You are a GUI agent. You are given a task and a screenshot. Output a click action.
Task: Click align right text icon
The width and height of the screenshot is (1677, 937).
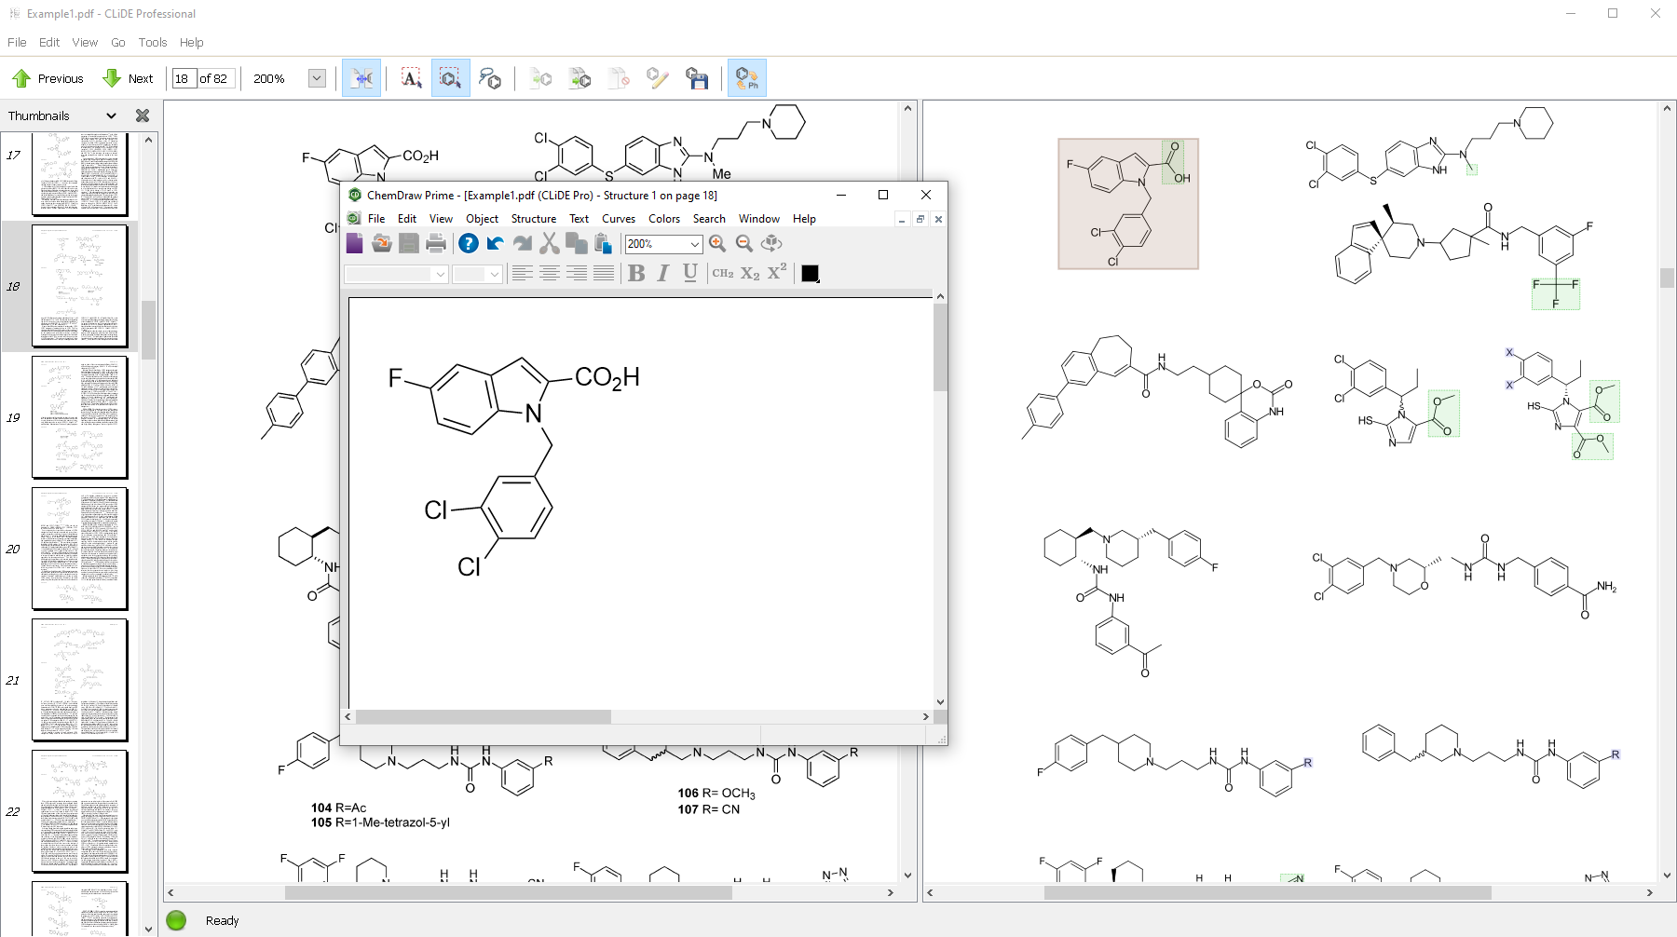pyautogui.click(x=577, y=273)
